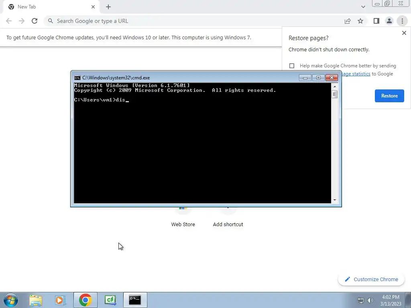Click the cmd window scroll down arrow
The width and height of the screenshot is (411, 308).
tap(335, 200)
